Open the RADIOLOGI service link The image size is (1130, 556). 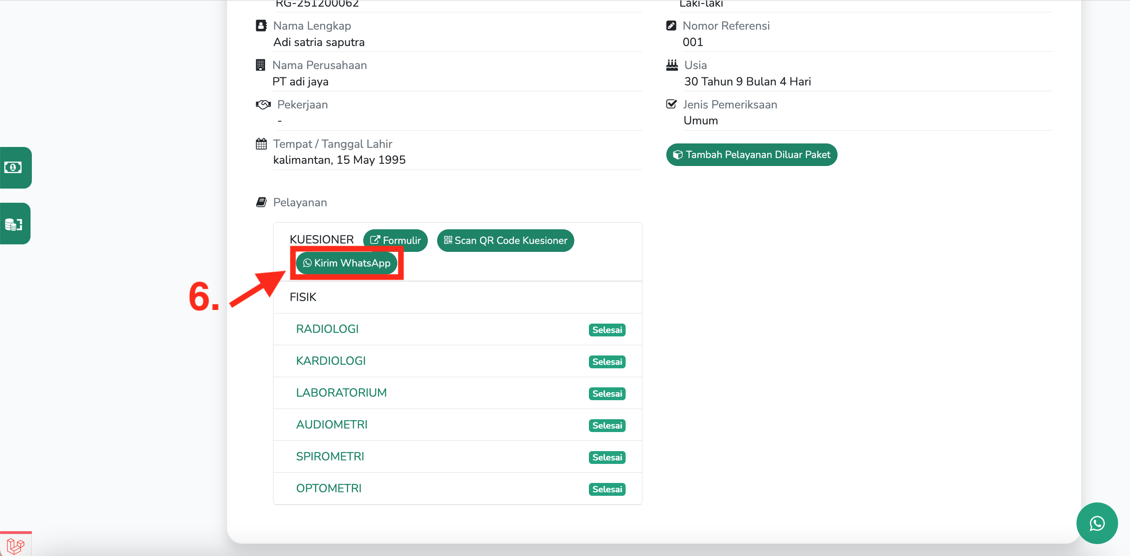coord(327,329)
